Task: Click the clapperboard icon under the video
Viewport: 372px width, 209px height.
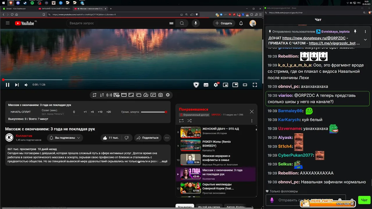Action: tap(124, 95)
